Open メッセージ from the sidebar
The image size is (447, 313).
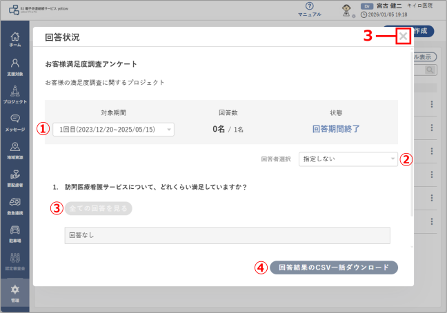(x=14, y=123)
